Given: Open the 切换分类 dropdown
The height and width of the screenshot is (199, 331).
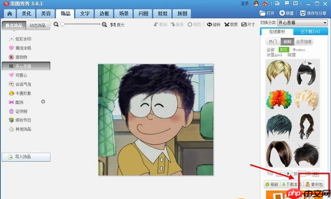Looking at the screenshot, I should [x=302, y=23].
